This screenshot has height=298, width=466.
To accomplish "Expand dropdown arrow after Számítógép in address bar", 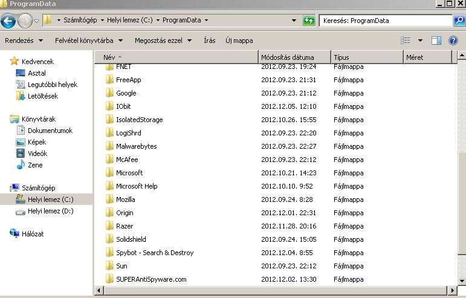I will tap(102, 20).
